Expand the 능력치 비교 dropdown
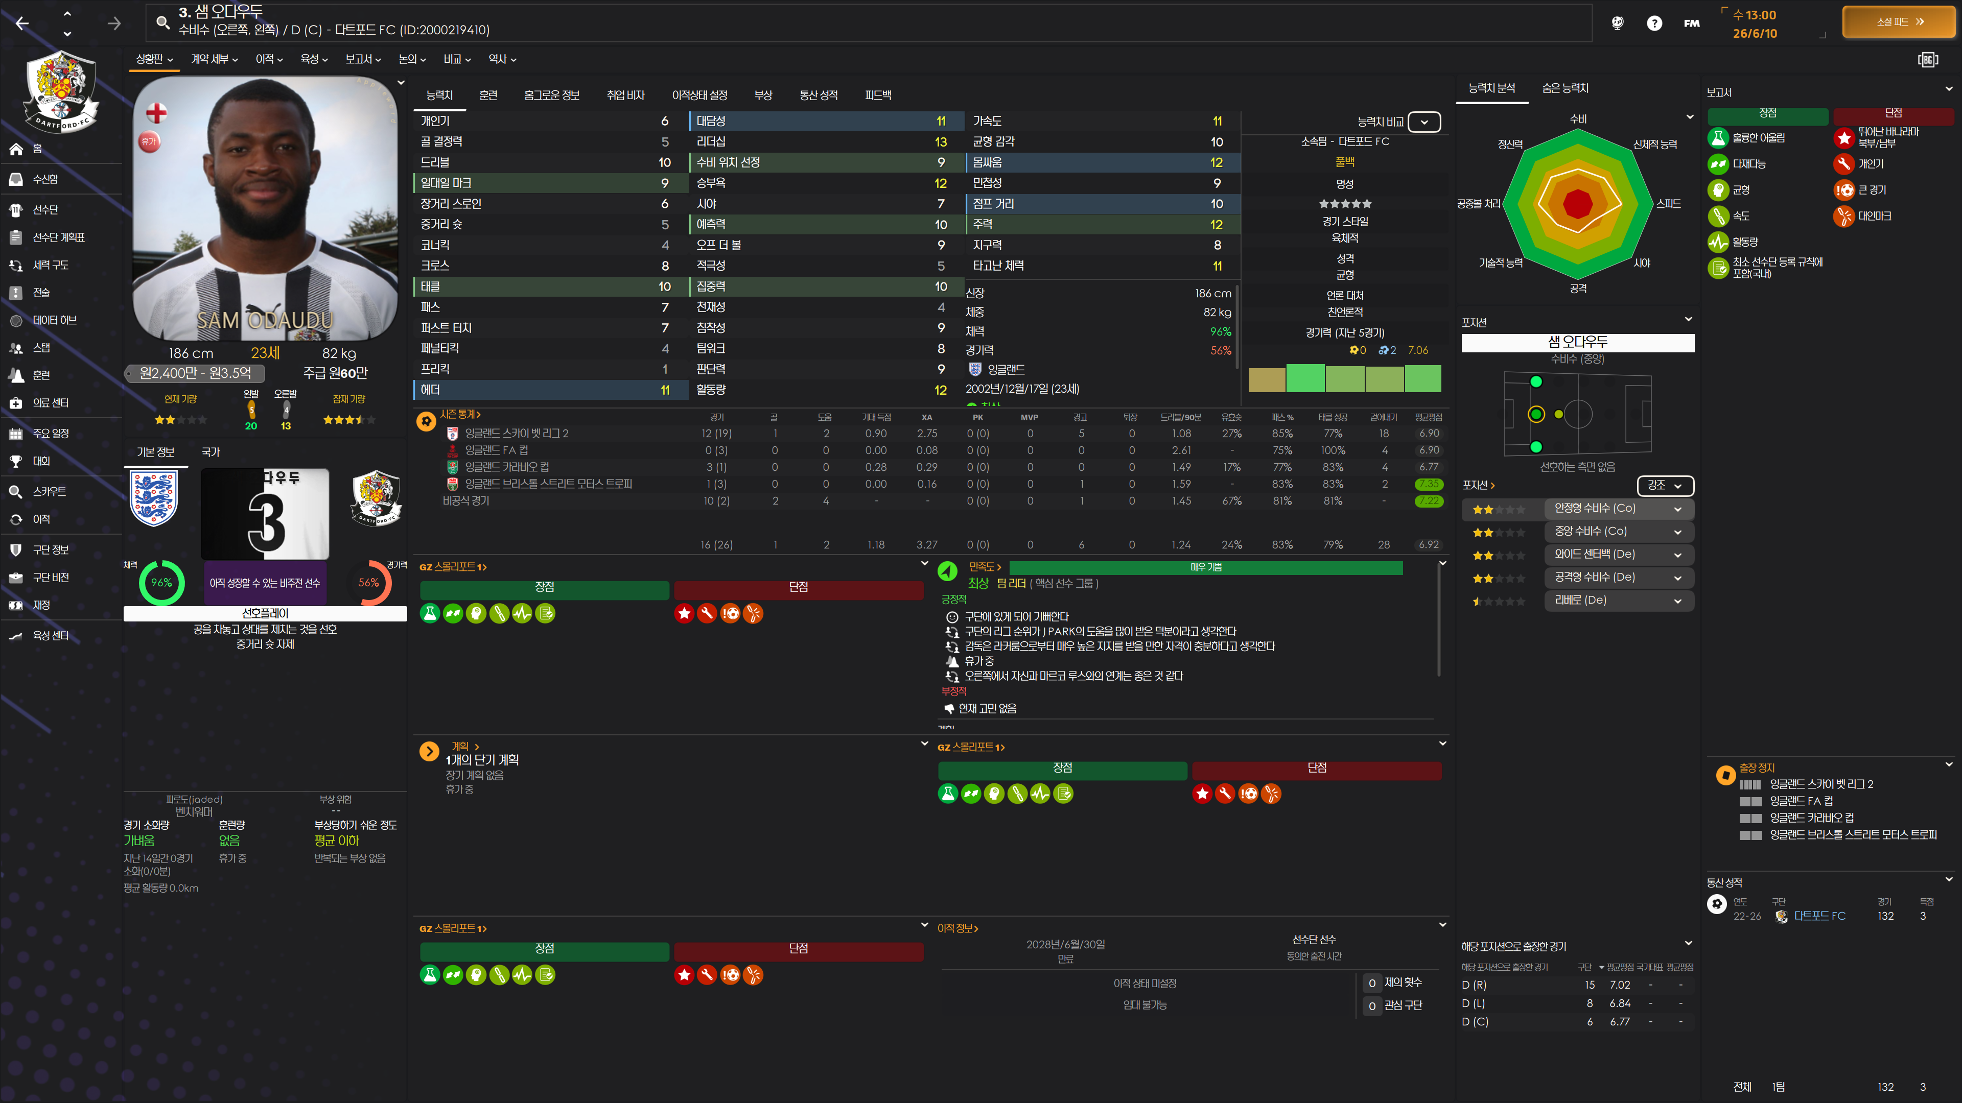 pos(1423,122)
